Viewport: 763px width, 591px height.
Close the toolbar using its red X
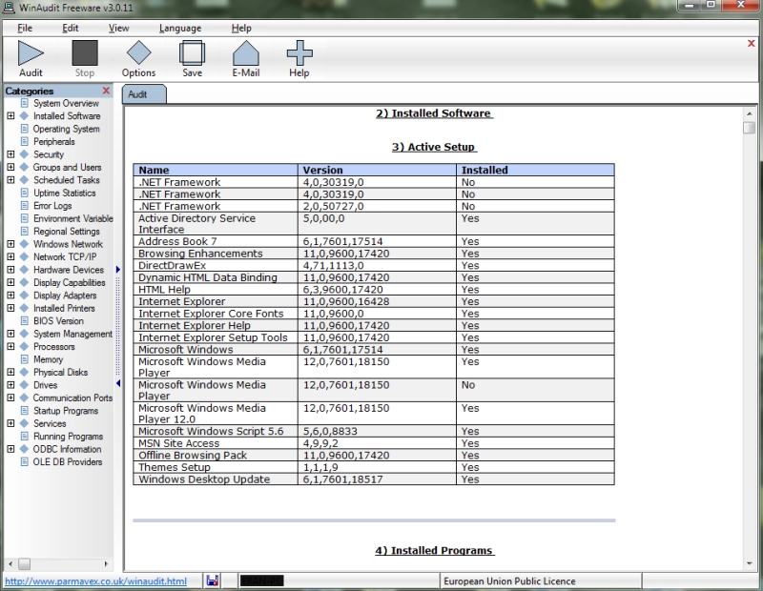point(752,43)
